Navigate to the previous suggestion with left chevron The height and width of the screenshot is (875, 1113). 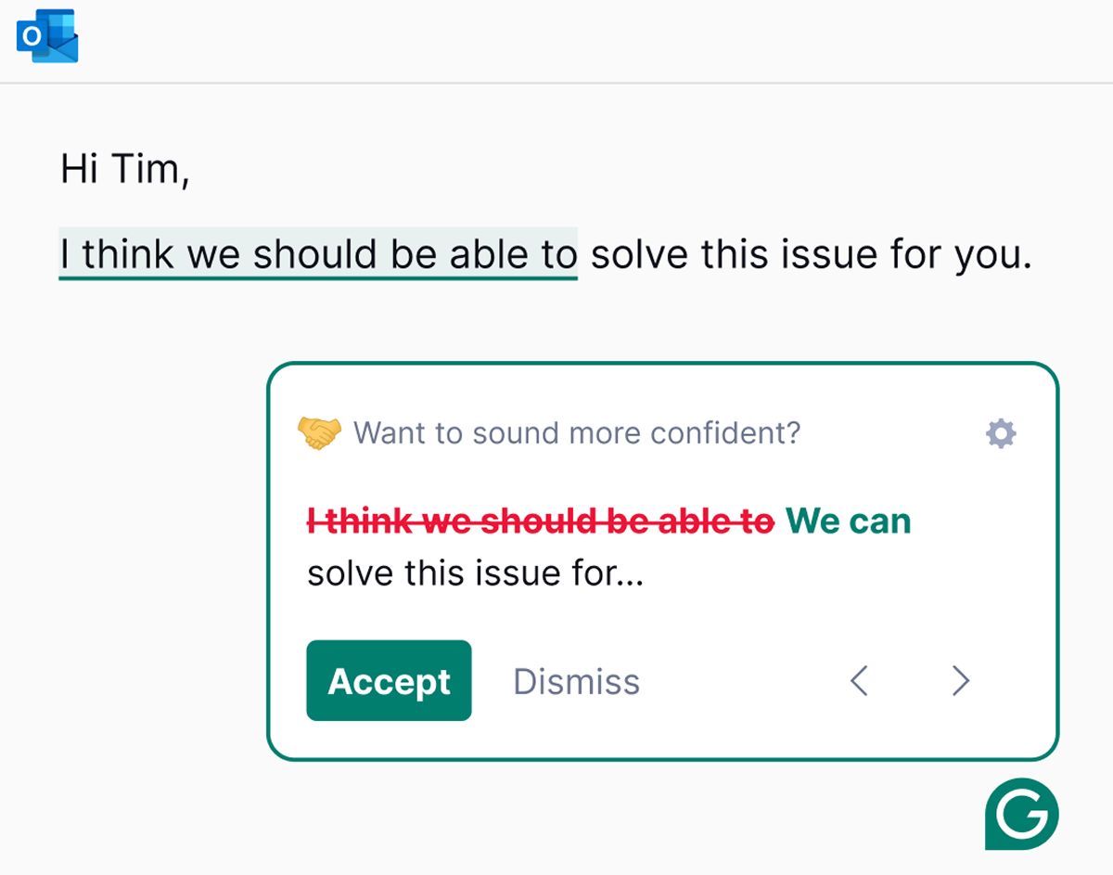(x=860, y=681)
